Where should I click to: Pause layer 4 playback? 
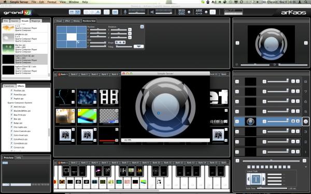(x=293, y=121)
